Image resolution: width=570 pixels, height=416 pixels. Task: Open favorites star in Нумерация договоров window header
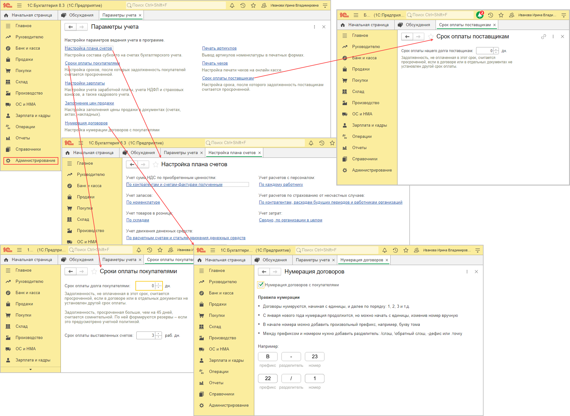pos(406,250)
